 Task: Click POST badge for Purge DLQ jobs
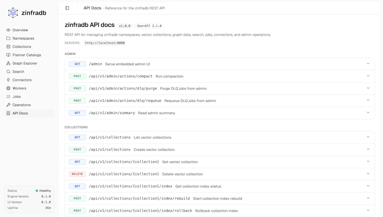(x=77, y=88)
